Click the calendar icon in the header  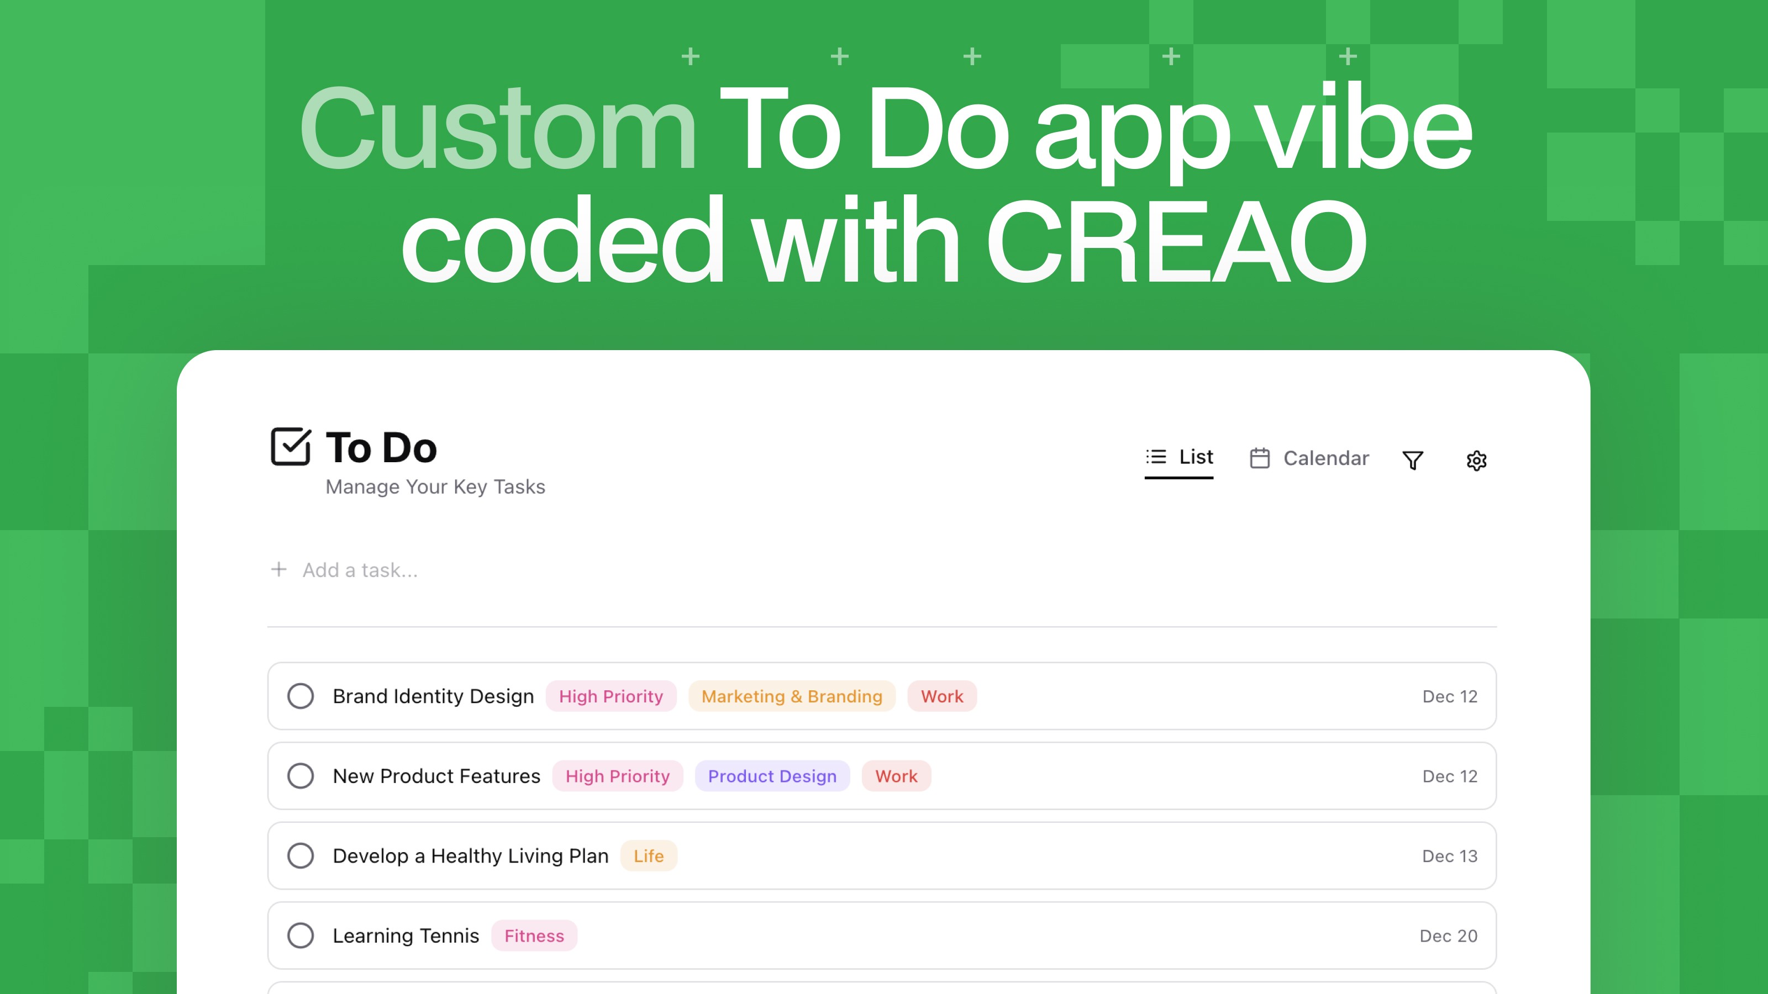1260,458
